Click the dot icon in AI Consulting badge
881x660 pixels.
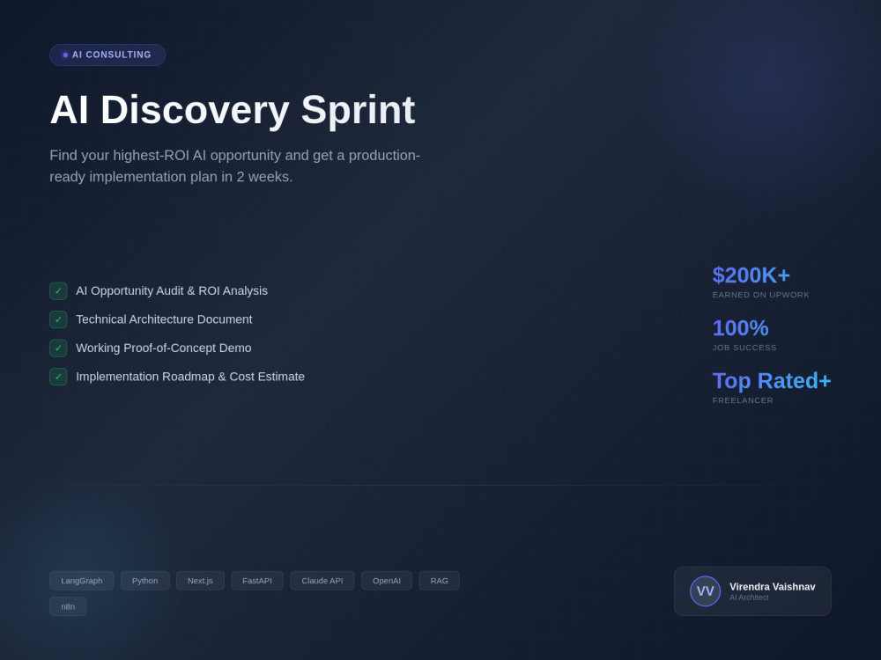tap(65, 55)
